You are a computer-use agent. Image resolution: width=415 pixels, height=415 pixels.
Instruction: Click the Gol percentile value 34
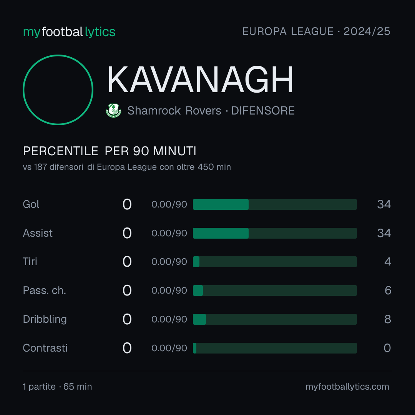click(x=384, y=204)
